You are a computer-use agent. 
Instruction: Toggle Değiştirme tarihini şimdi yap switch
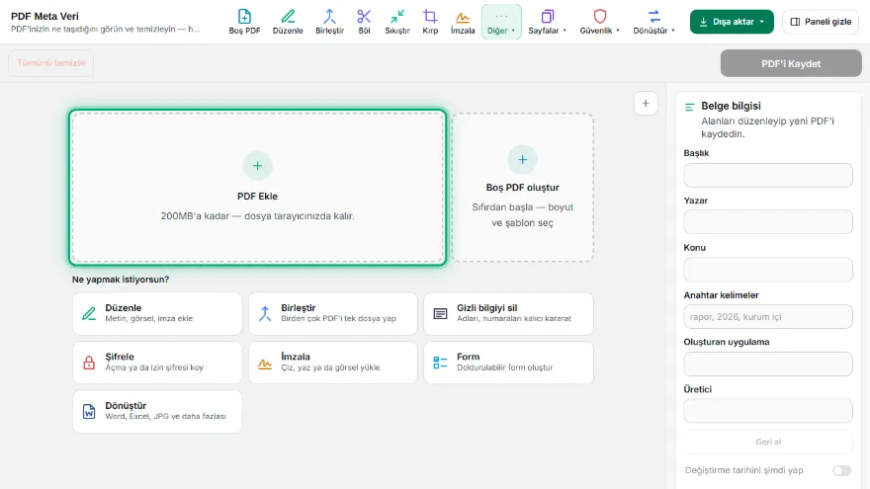pyautogui.click(x=841, y=470)
